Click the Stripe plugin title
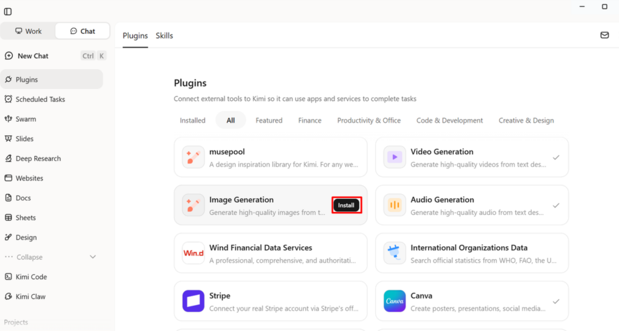619x331 pixels. (x=219, y=295)
